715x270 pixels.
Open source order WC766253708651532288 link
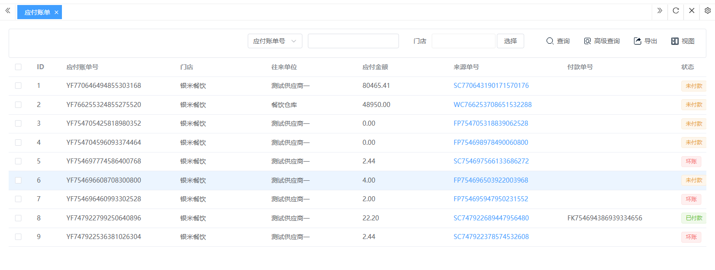click(x=492, y=105)
